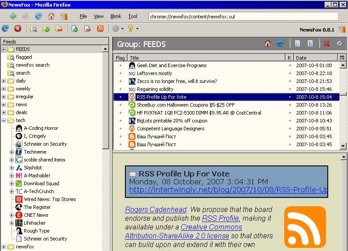Toggle flag on Leftovers mostly article

coord(121,73)
